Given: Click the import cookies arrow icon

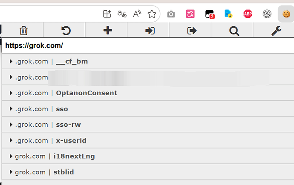Looking at the screenshot, I should coord(150,31).
